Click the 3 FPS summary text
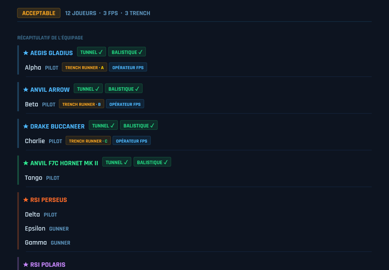Image resolution: width=389 pixels, height=270 pixels. click(111, 13)
